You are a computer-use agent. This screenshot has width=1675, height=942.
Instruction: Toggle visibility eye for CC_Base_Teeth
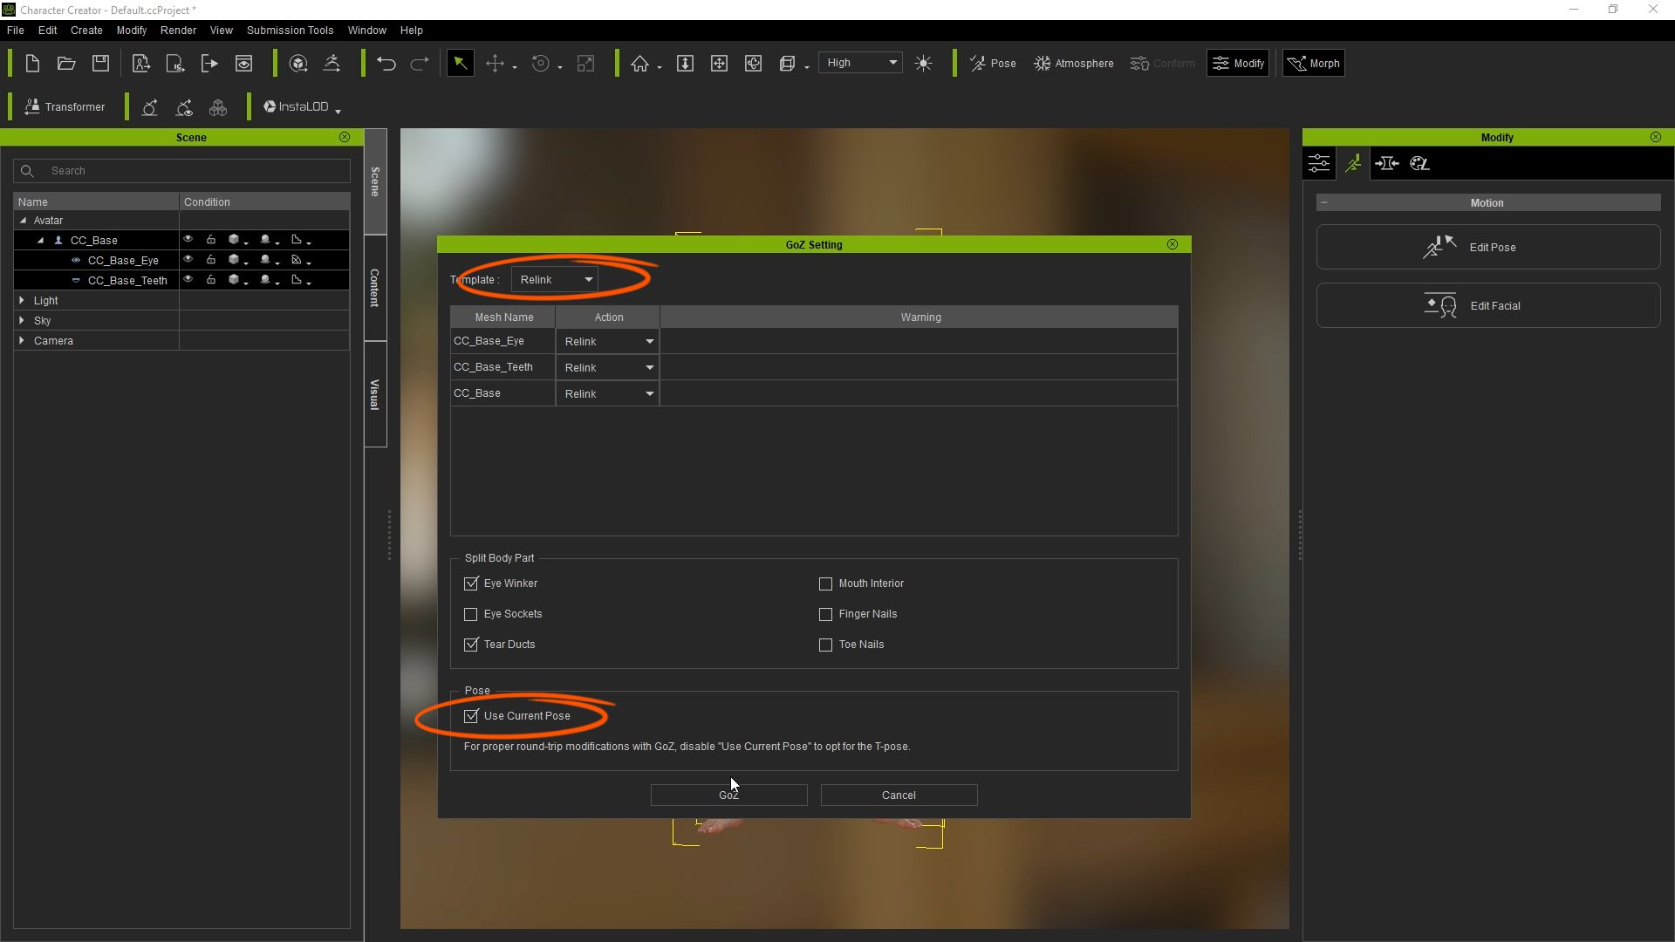coord(188,279)
